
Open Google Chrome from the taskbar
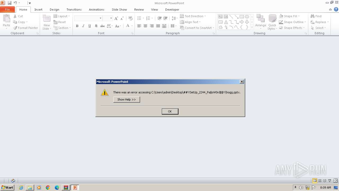click(48, 188)
